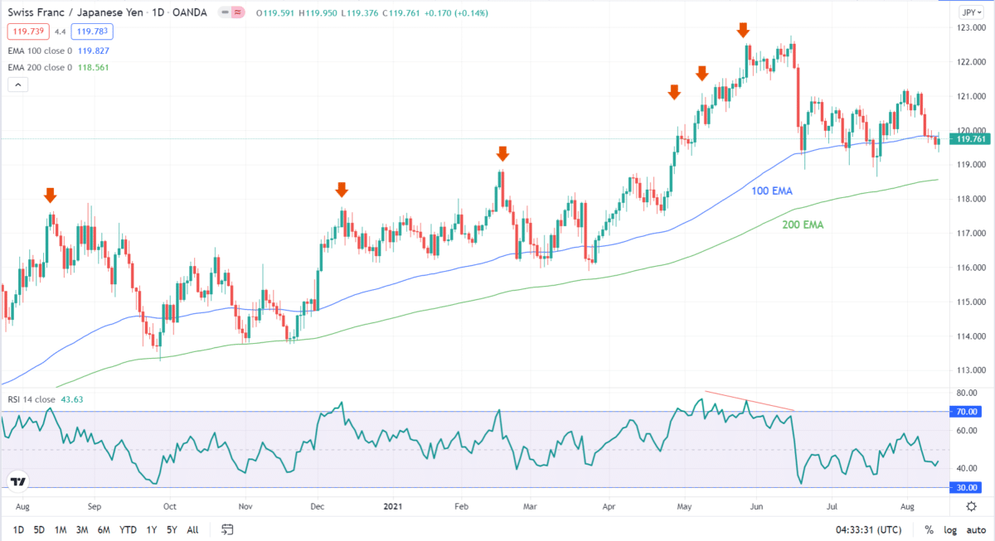Click the 116.000 price axis label
Screen dimensions: 995x541
click(x=973, y=268)
